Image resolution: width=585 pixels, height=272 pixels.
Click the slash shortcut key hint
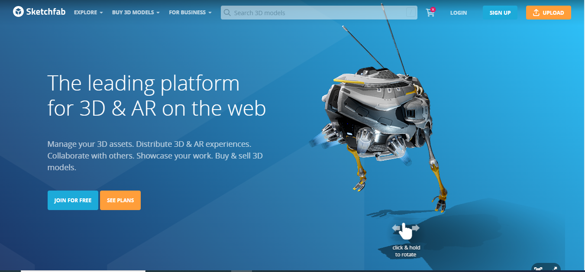click(x=410, y=13)
